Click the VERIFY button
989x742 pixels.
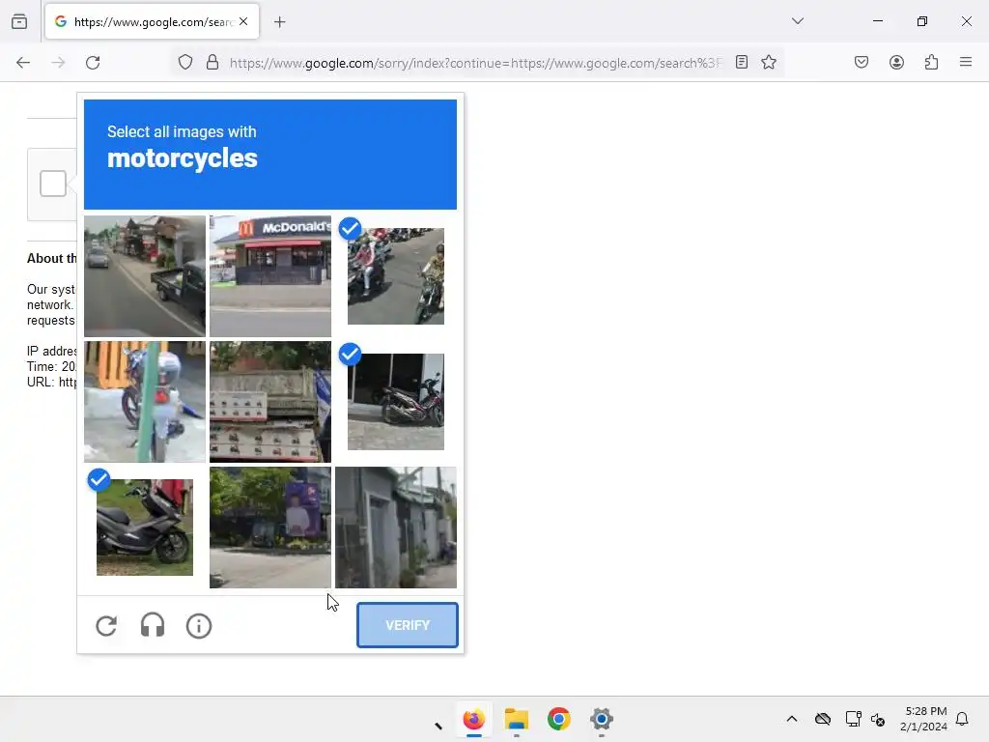408,625
